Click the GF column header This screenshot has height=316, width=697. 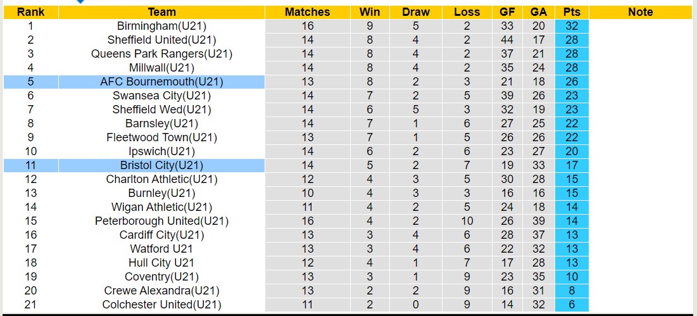click(x=507, y=12)
